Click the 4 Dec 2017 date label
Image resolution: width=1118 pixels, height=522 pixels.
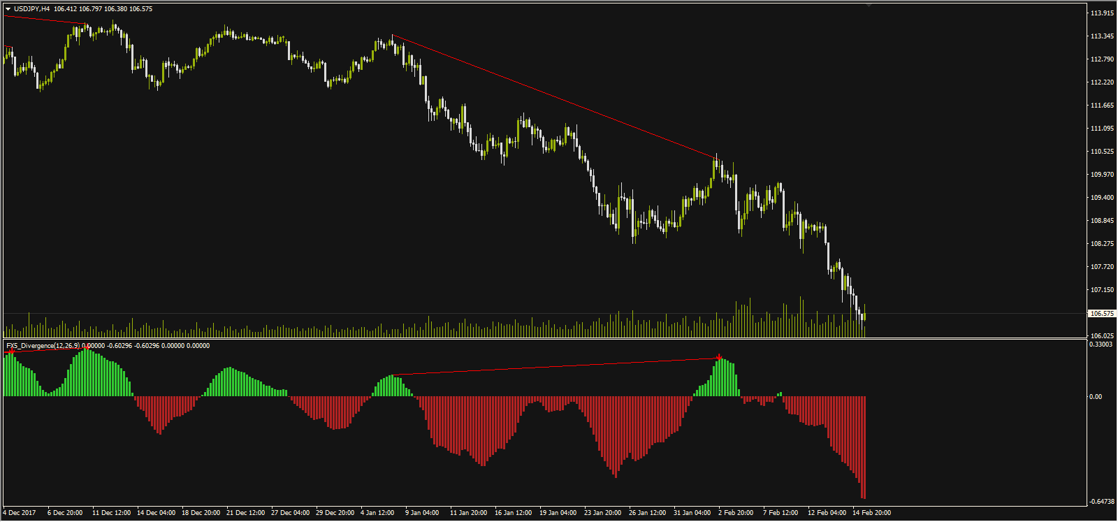coord(20,513)
